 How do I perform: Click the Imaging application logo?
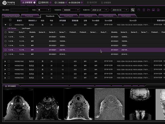[x=9, y=3]
